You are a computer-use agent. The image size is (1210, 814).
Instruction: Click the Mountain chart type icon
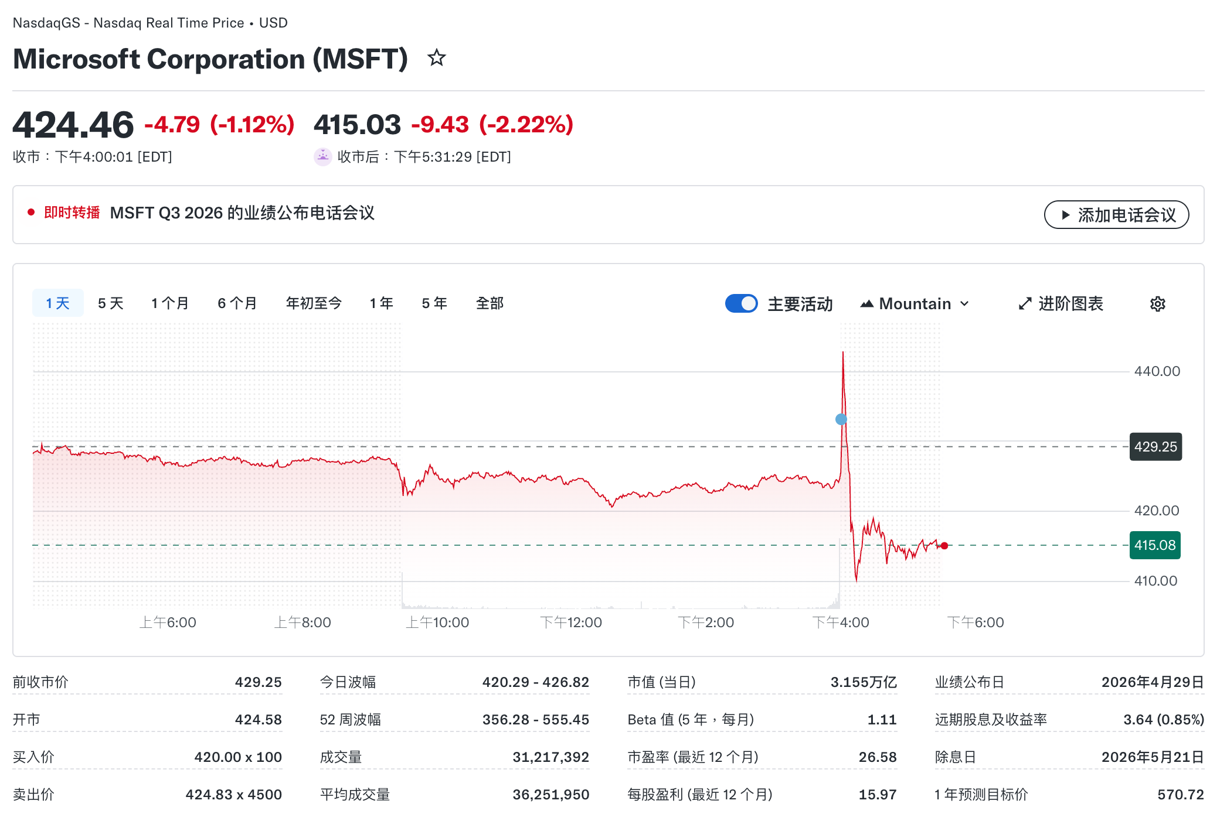pyautogui.click(x=867, y=304)
